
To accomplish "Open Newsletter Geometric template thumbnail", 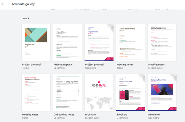I will pos(162,92).
